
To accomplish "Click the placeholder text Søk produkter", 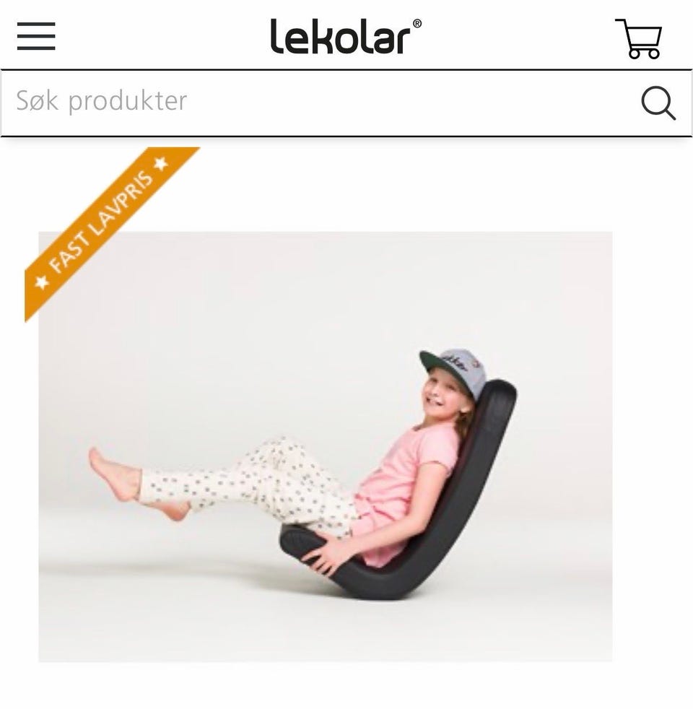I will point(102,100).
